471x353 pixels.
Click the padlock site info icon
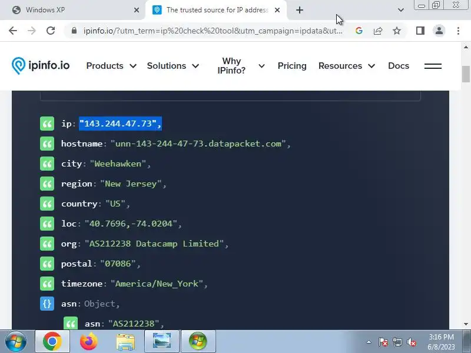pyautogui.click(x=74, y=31)
